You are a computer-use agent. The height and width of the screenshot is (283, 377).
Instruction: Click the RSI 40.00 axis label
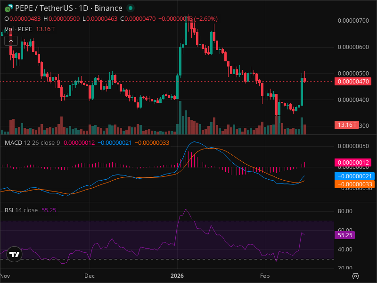345,250
